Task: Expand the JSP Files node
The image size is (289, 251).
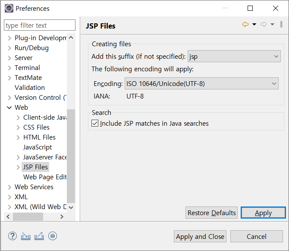Action: point(18,167)
